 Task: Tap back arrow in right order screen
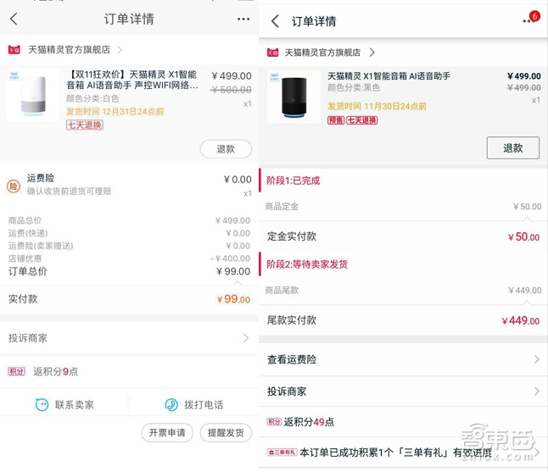coord(275,21)
